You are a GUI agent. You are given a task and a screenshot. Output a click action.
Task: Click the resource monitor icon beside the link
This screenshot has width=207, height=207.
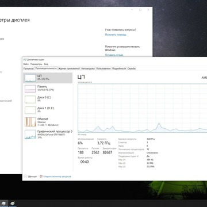coord(41,177)
